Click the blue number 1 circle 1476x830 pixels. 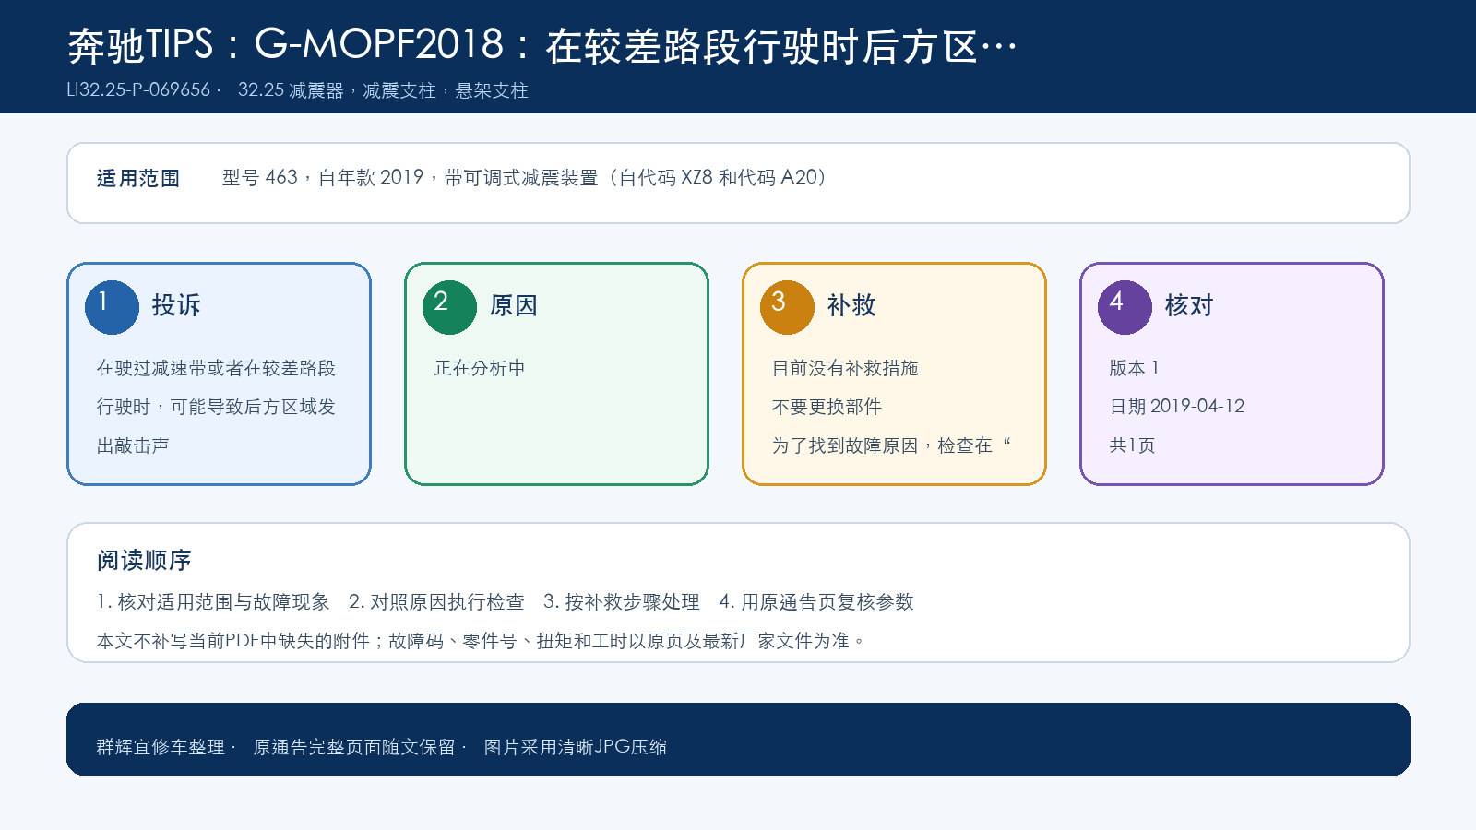pyautogui.click(x=112, y=307)
